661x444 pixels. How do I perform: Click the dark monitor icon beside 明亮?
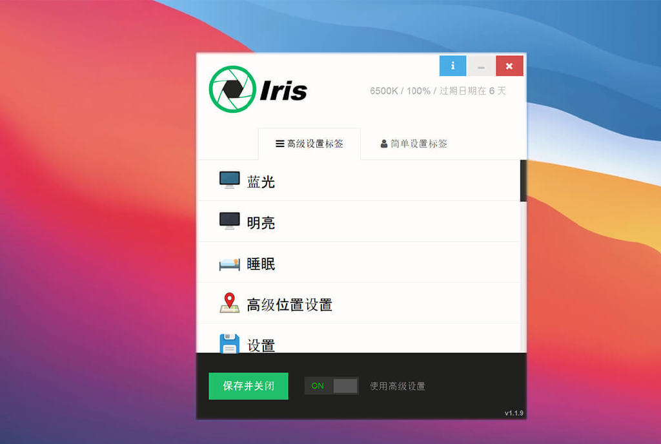point(229,221)
